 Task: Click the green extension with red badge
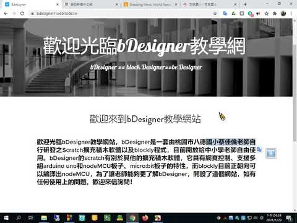click(x=251, y=14)
